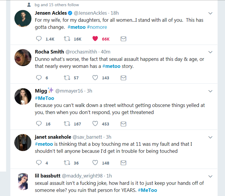
Task: Retweet janet snakehole's tweet
Action: [67, 163]
